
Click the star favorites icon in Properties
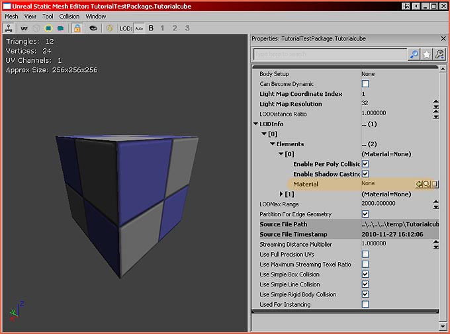click(x=426, y=54)
